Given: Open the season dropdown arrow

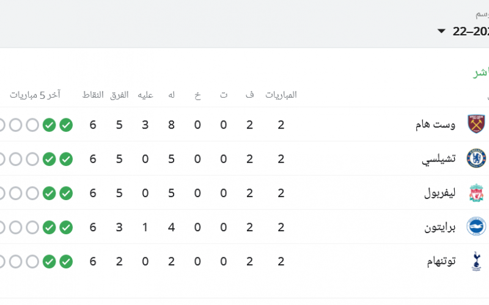Looking at the screenshot, I should click(x=441, y=31).
